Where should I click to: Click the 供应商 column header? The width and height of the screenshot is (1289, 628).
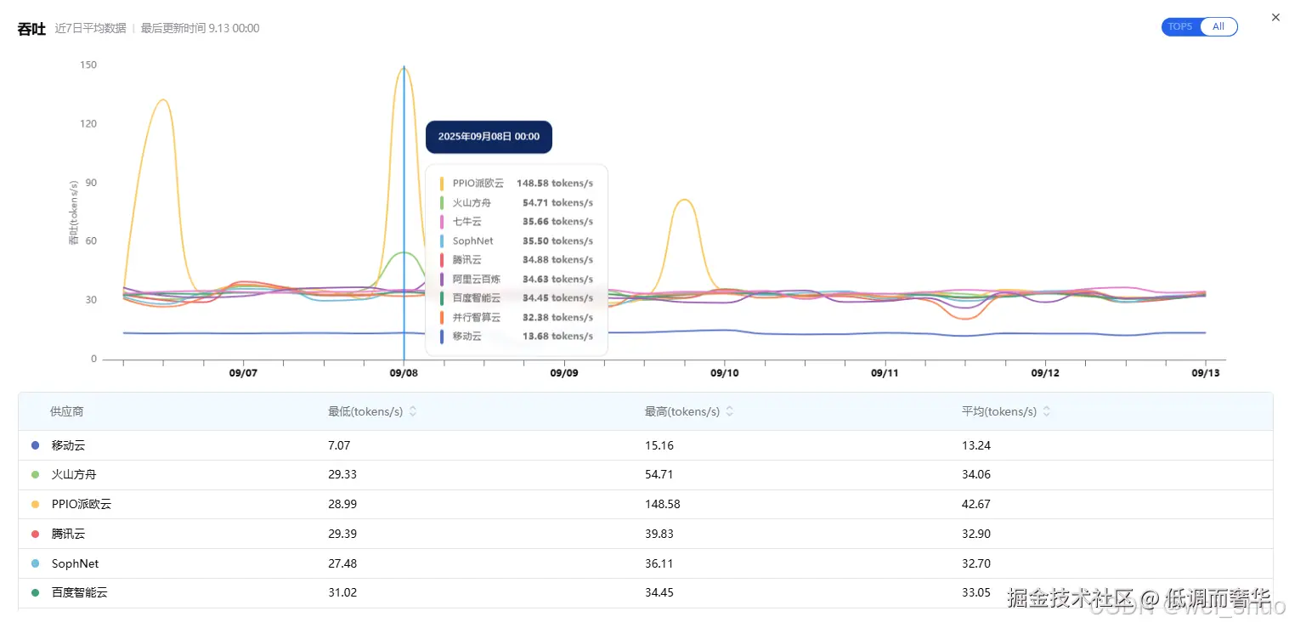pos(67,411)
